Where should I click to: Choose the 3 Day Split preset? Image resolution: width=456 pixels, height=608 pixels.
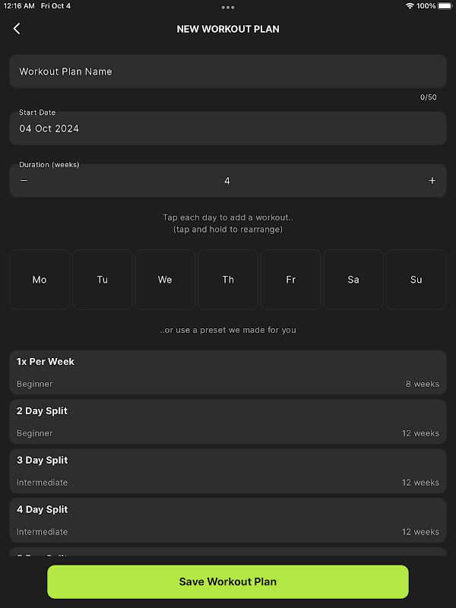click(x=228, y=471)
